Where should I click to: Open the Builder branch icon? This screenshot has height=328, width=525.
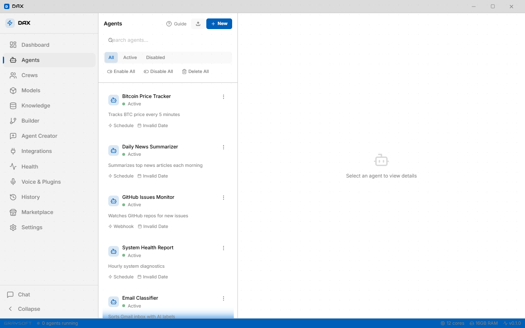[13, 121]
